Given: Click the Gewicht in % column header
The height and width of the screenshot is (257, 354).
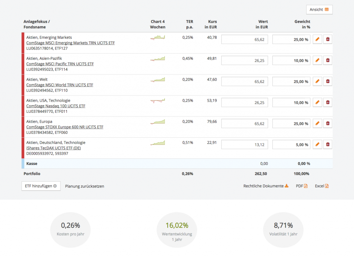Looking at the screenshot, I should (x=302, y=24).
